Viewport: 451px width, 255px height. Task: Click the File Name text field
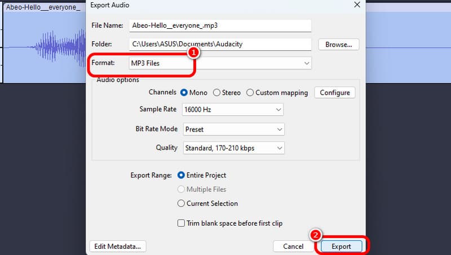coord(220,26)
